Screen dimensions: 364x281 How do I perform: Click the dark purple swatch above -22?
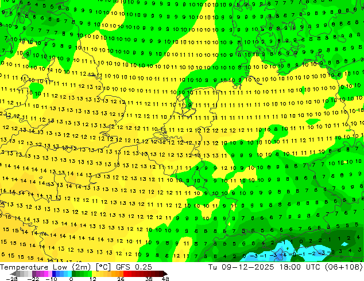click(34, 274)
